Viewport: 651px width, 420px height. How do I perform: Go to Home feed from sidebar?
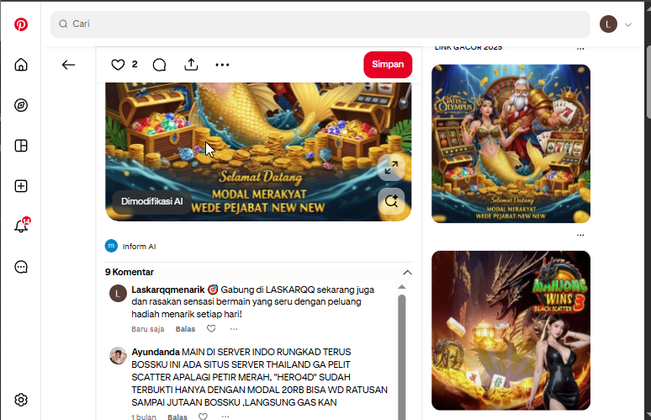(21, 65)
